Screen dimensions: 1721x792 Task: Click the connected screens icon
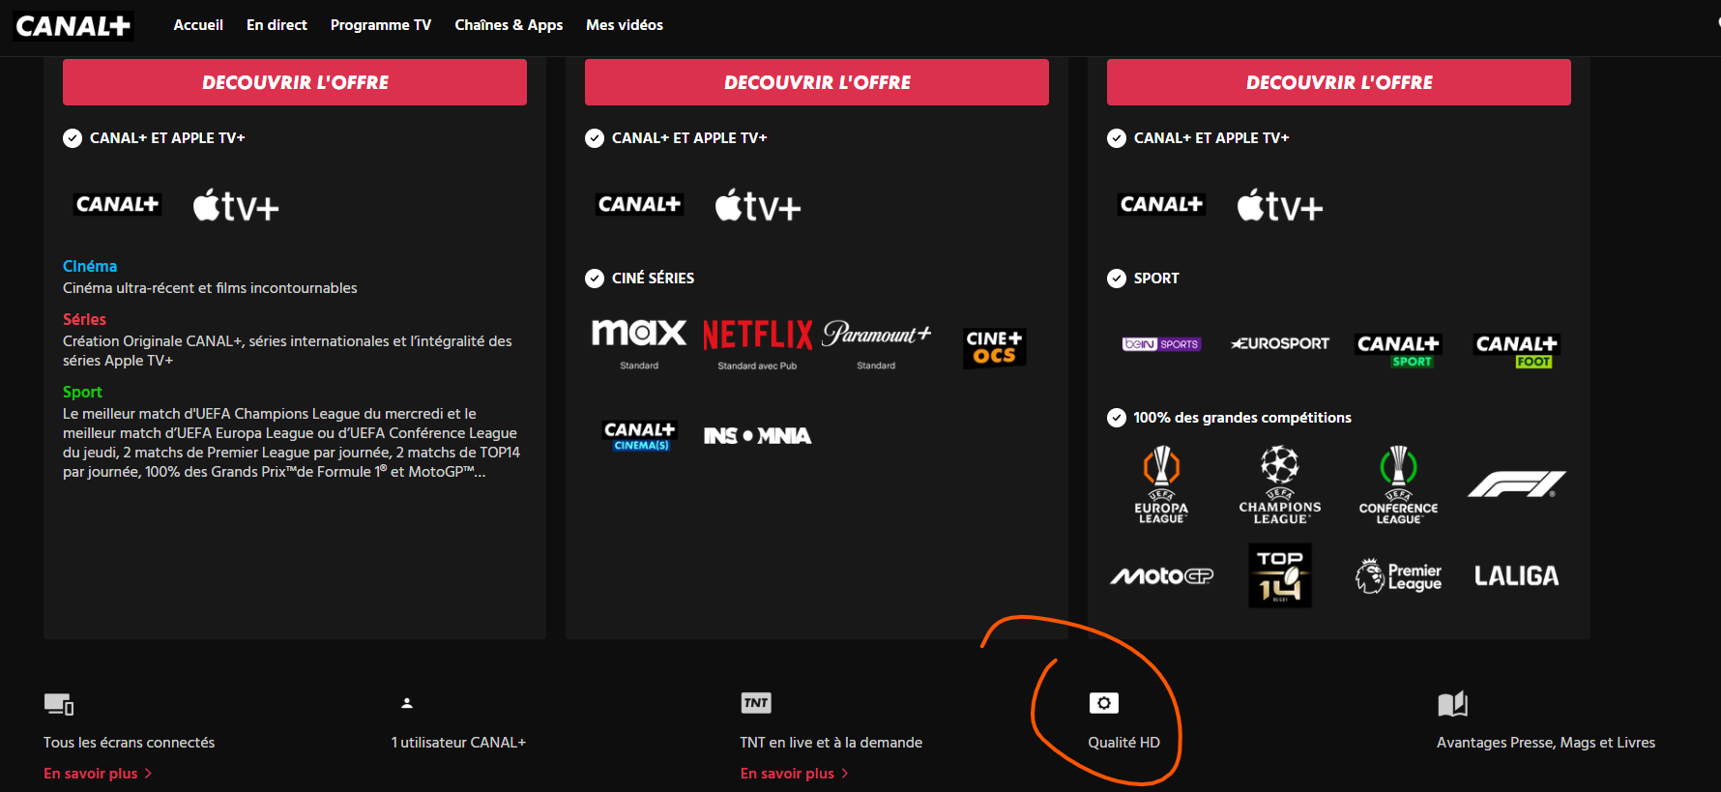(x=59, y=704)
